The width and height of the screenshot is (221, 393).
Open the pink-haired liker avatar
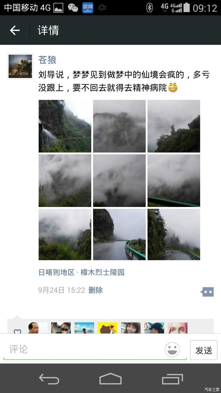(177, 328)
